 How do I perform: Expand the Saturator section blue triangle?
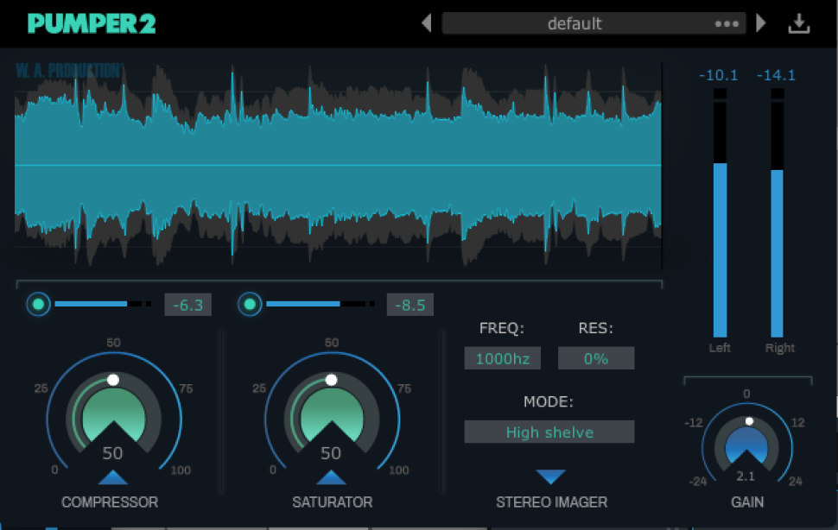point(331,477)
